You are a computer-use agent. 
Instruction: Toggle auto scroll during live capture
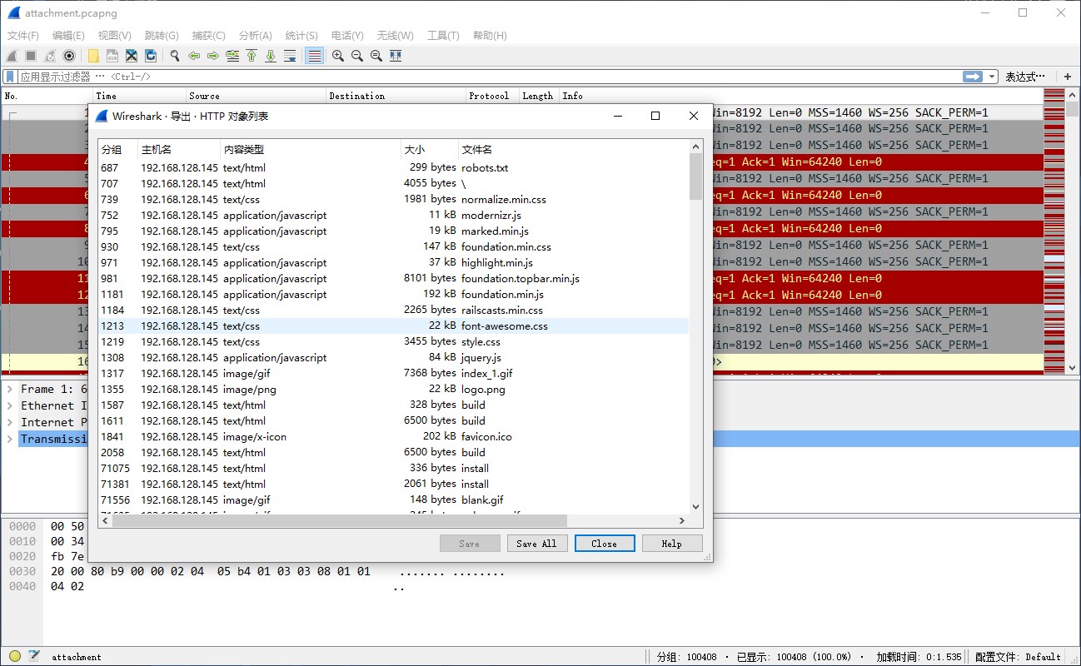(x=290, y=56)
